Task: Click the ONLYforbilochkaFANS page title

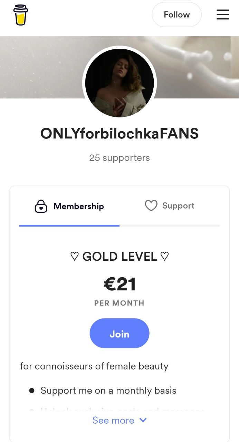Action: [119, 134]
